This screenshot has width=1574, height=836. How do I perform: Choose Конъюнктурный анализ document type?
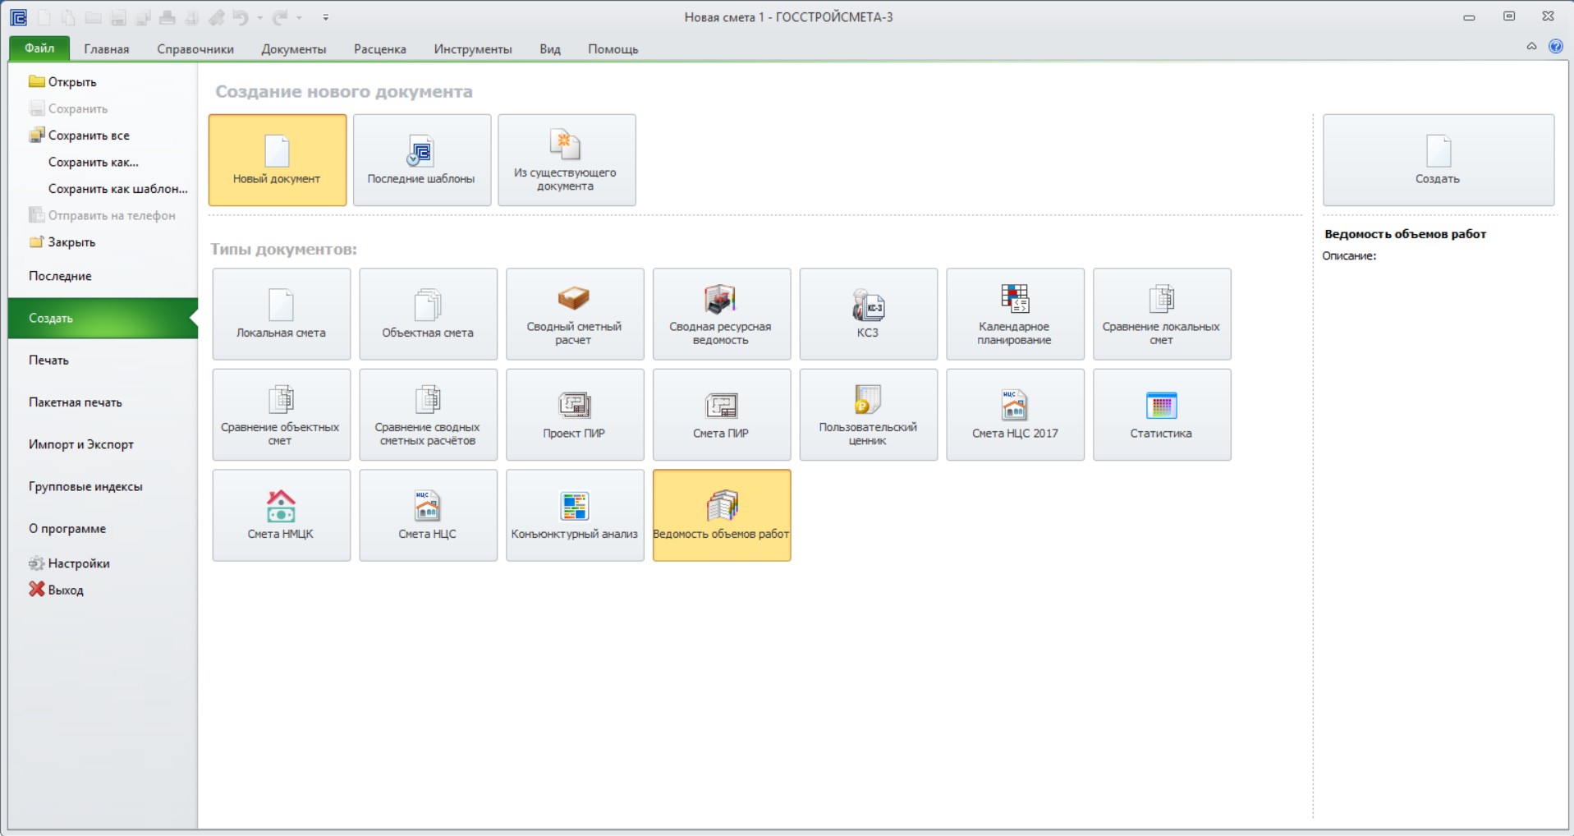pos(575,515)
